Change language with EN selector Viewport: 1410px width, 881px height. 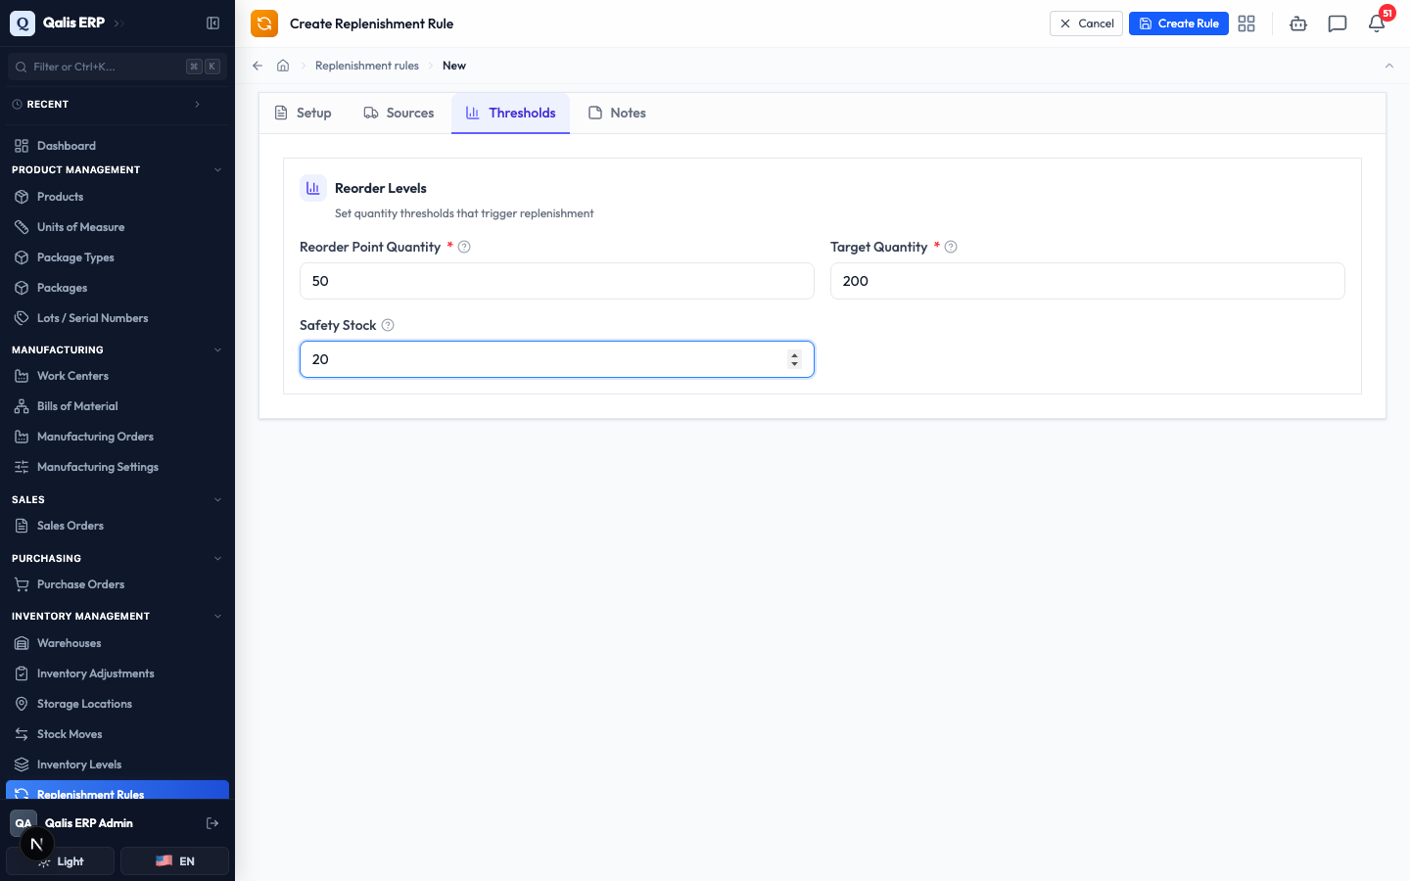[x=174, y=861]
